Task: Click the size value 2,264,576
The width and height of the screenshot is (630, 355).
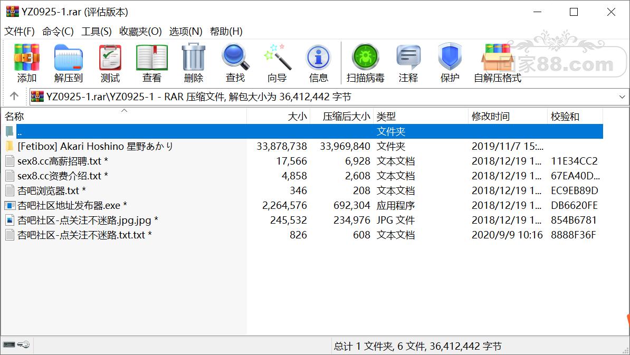Action: click(x=284, y=206)
